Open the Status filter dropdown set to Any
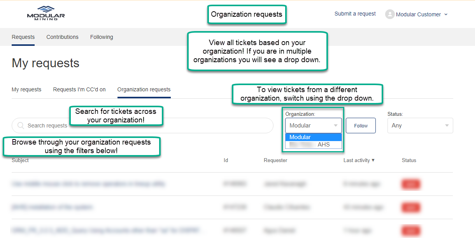Screen dimensions: 475x239 pos(420,126)
